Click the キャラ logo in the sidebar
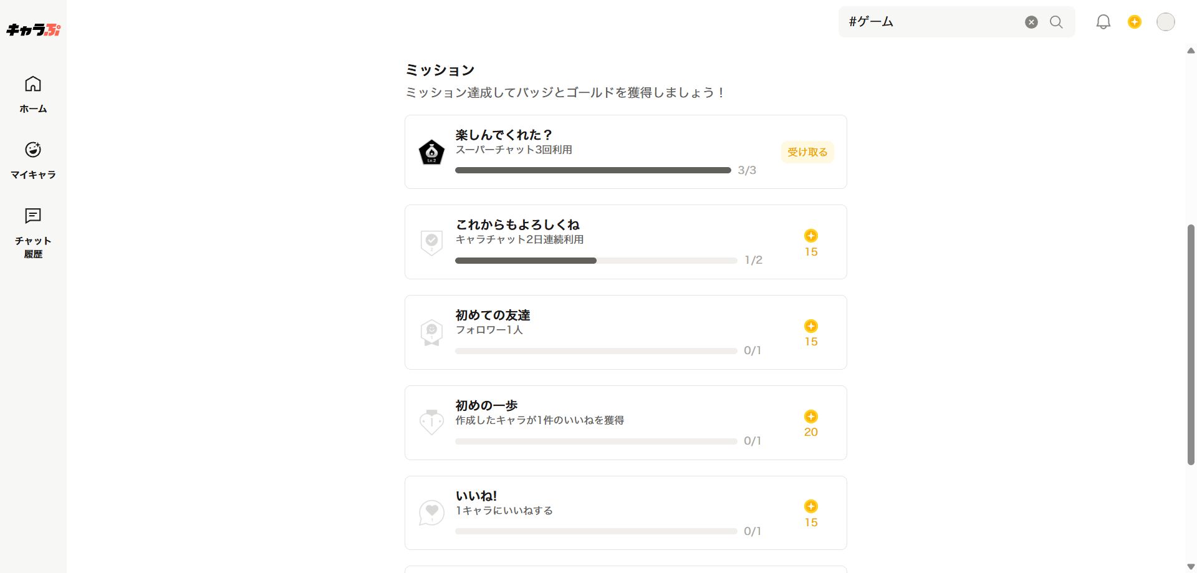 (x=33, y=29)
